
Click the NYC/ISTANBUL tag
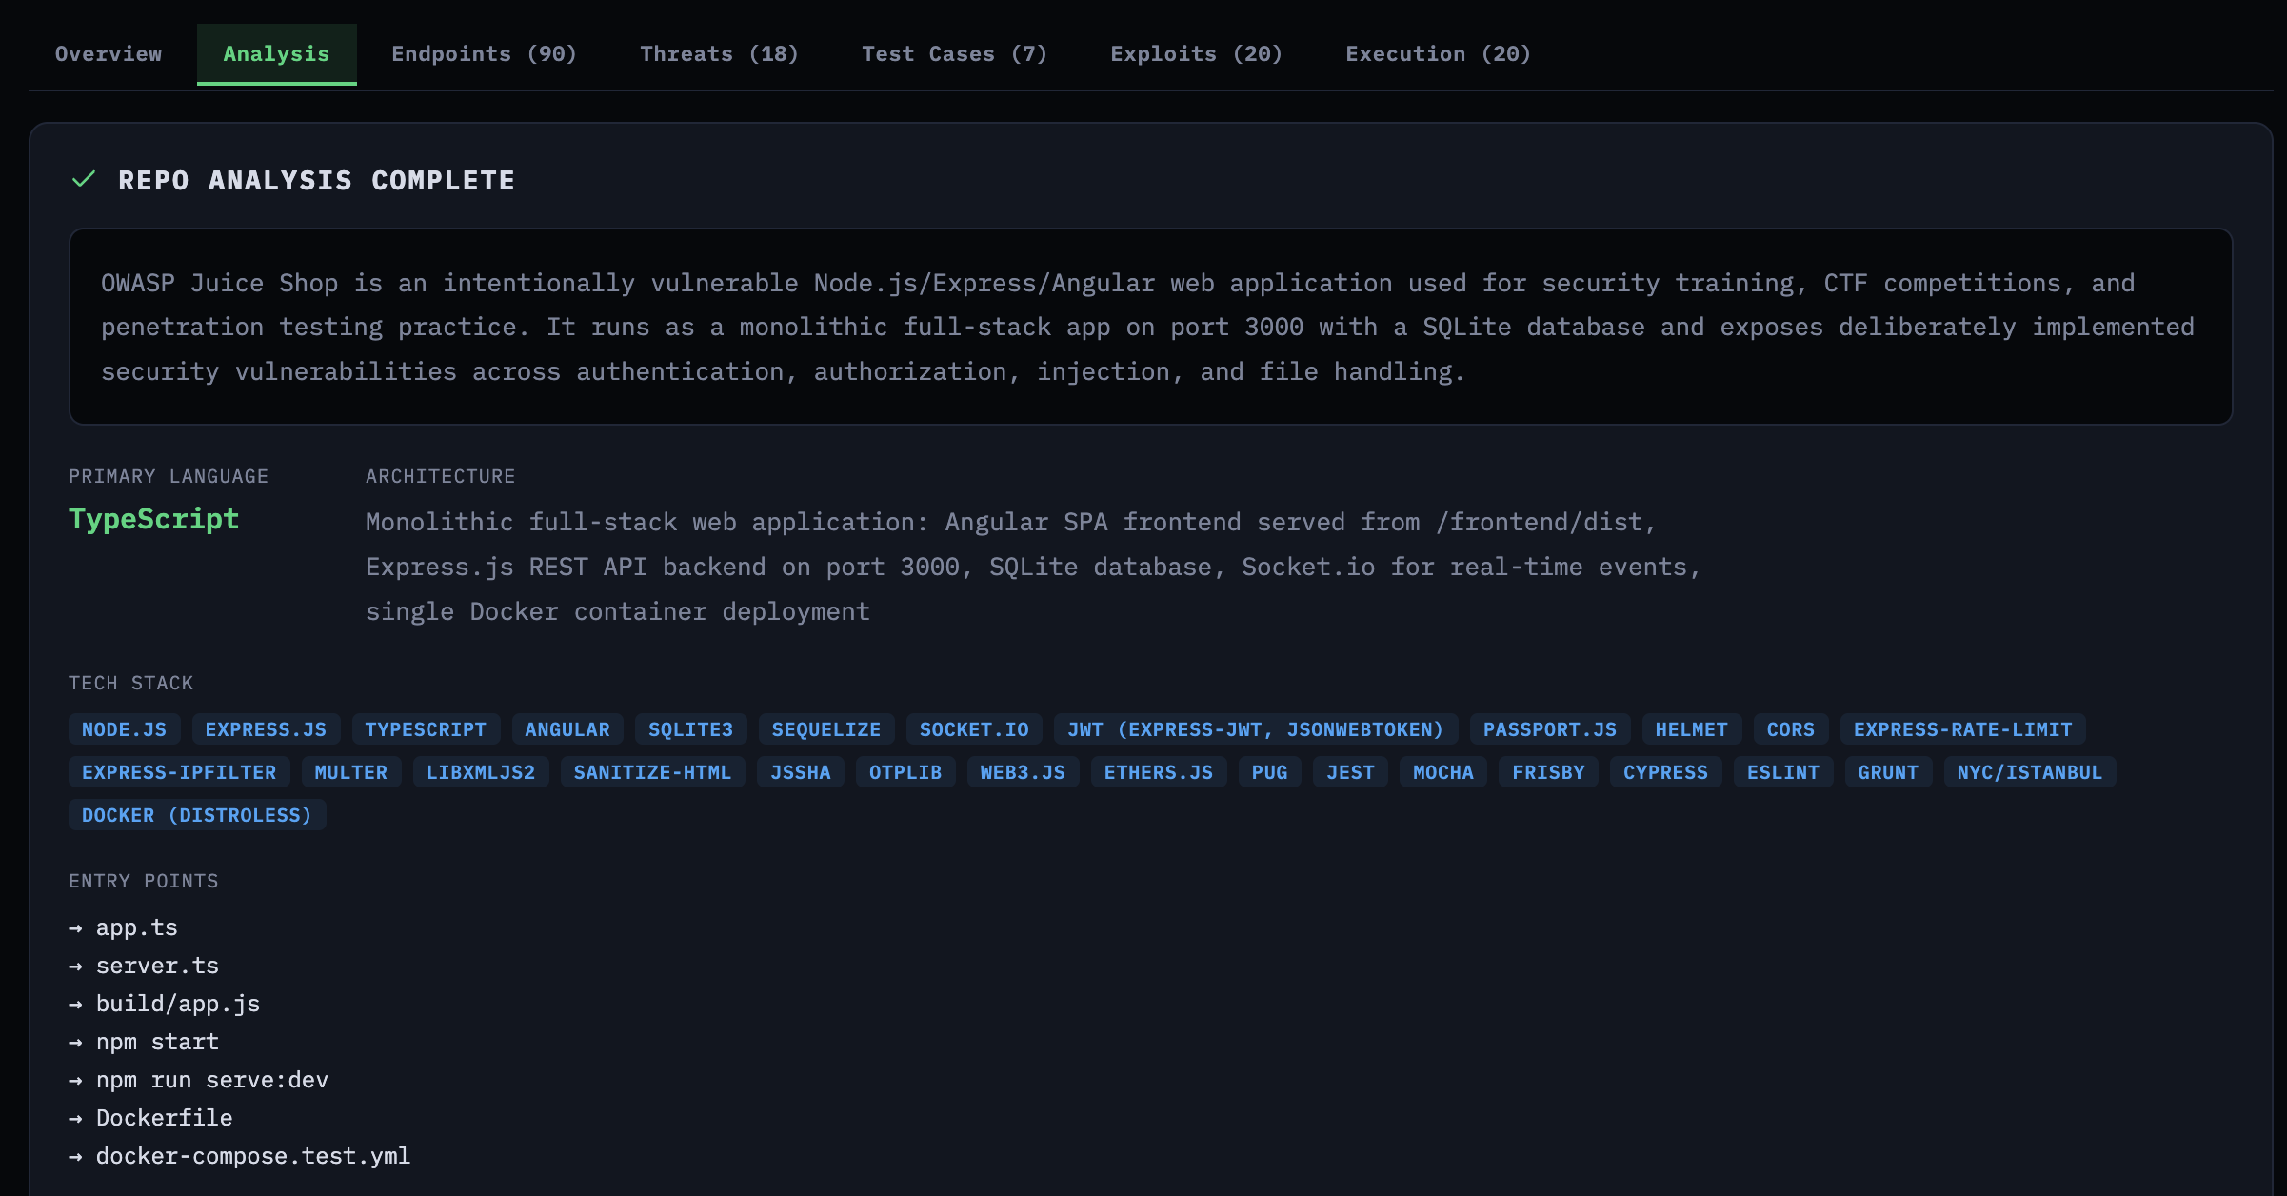pos(2029,772)
